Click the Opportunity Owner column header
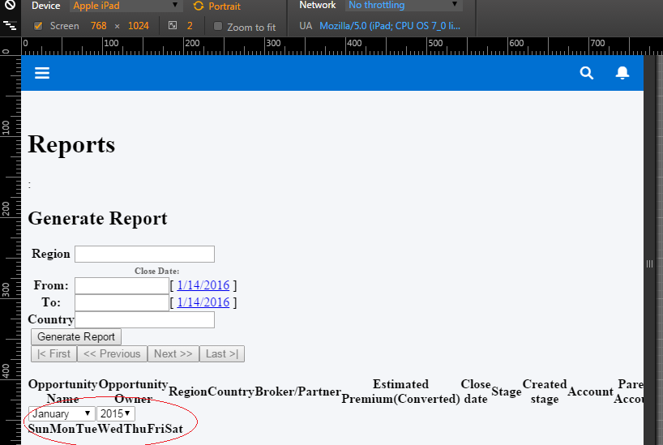Screen dimensions: 663x445 133,392
